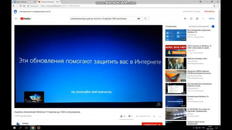
Task: Open the Windows notification center icon
Action: [x=216, y=128]
